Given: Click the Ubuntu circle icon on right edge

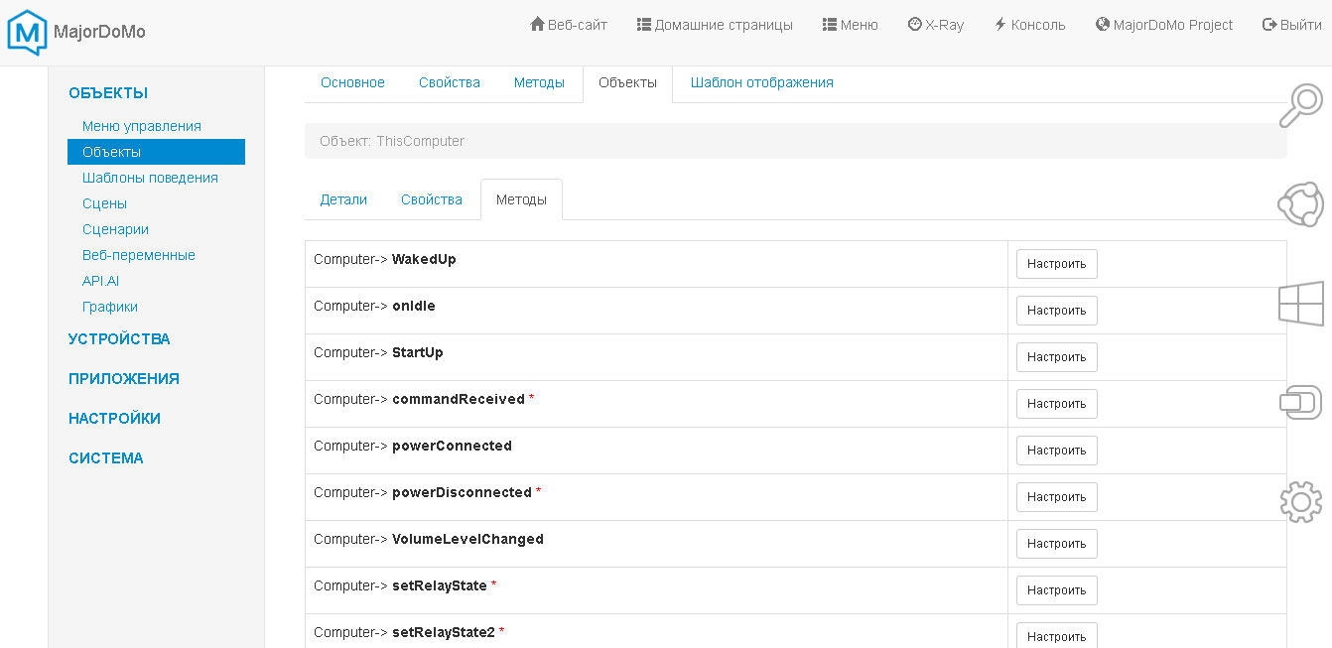Looking at the screenshot, I should tap(1301, 204).
